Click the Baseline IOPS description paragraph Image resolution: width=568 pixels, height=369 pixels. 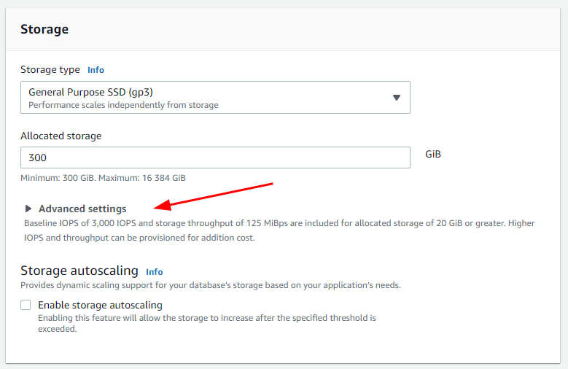[279, 230]
